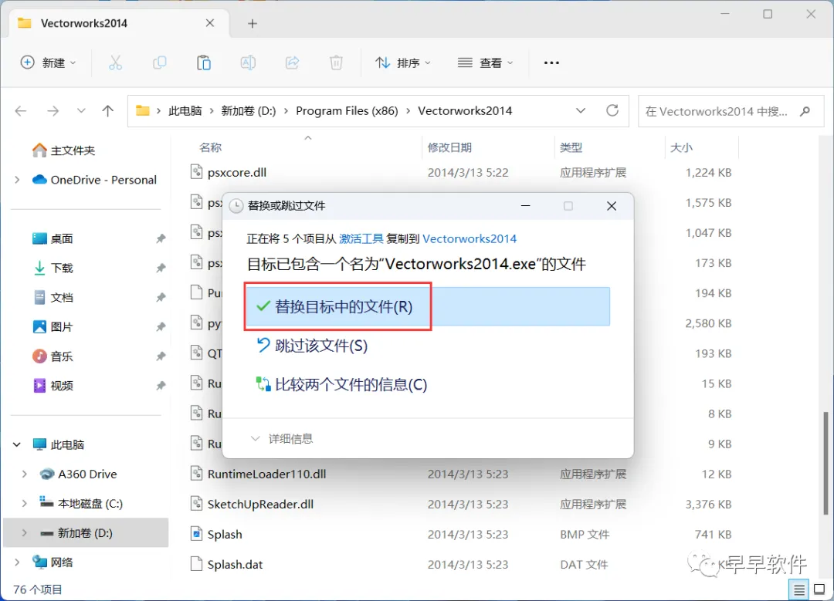Expand OneDrive - Personal tree node

(x=17, y=180)
